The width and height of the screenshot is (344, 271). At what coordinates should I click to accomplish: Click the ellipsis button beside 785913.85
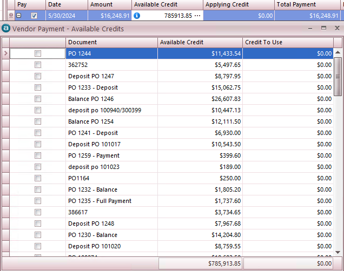click(197, 16)
